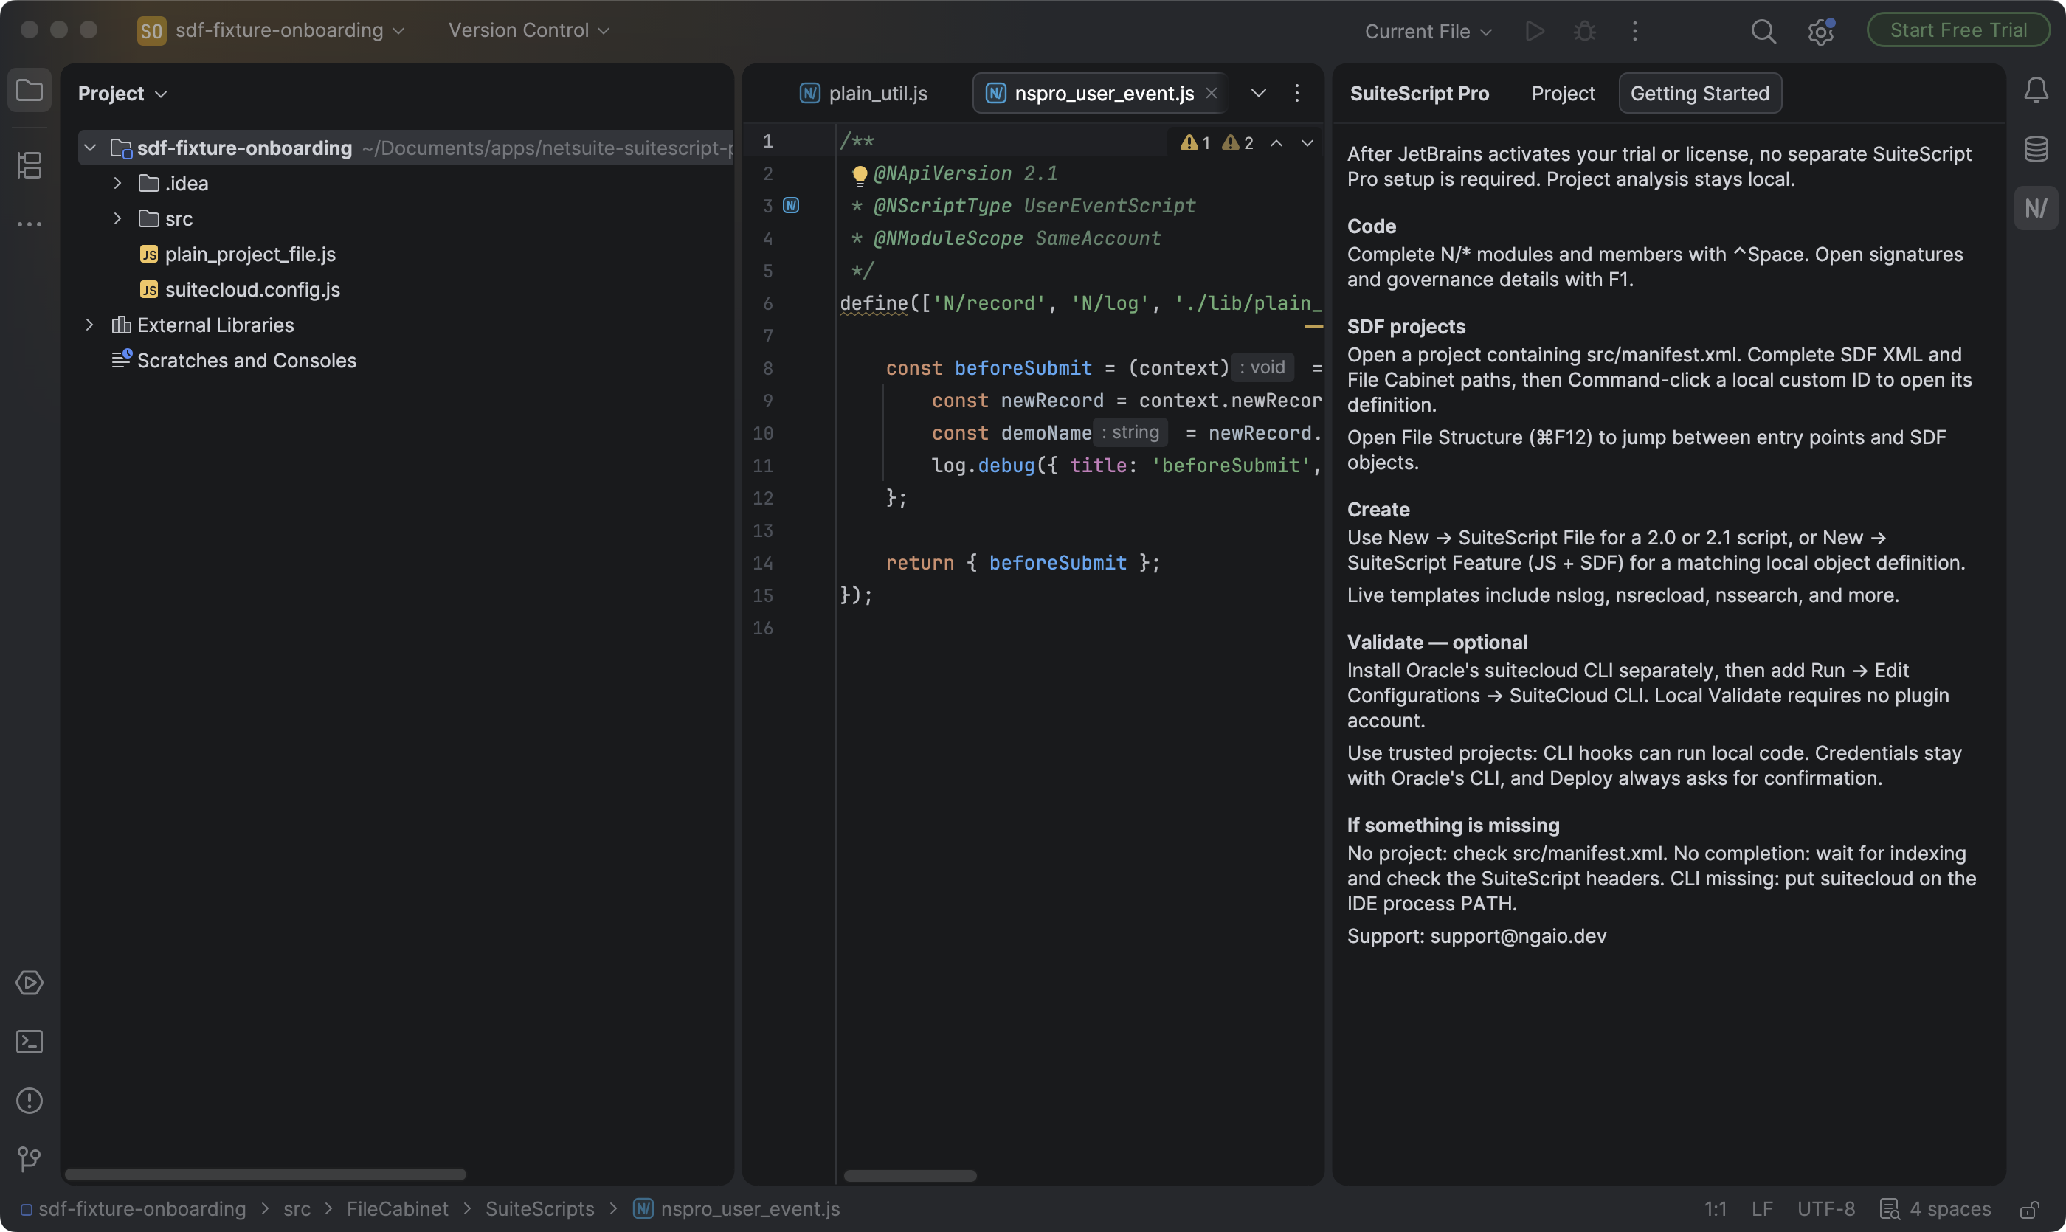Open the Services tool window icon
This screenshot has height=1232, width=2066.
point(30,983)
